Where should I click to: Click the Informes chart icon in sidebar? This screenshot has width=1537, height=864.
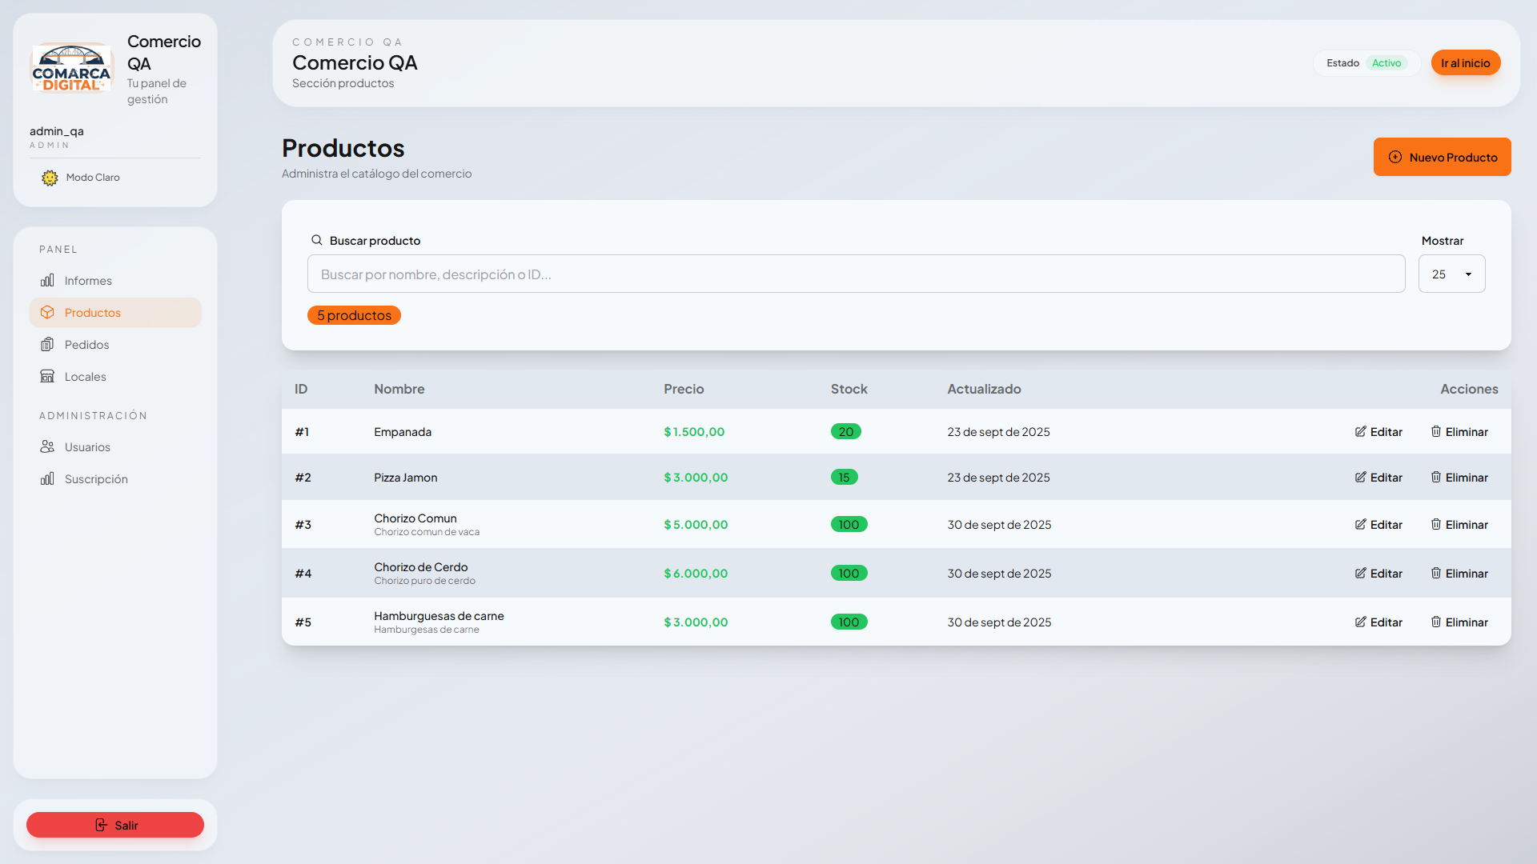(x=47, y=280)
